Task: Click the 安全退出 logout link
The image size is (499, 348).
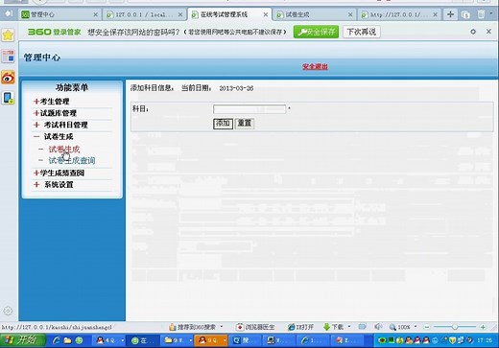Action: pyautogui.click(x=315, y=66)
